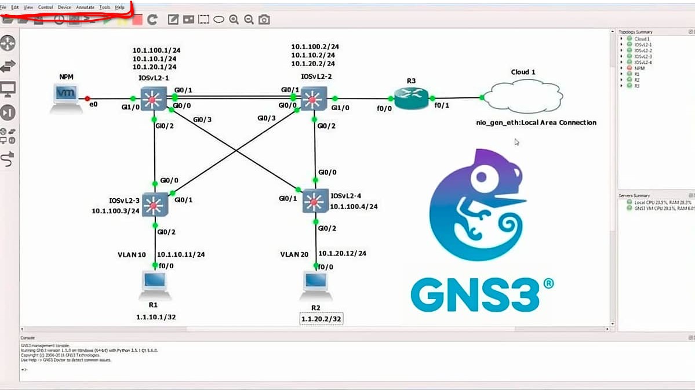Select GNS3 VM CPU row in Servers Summary
Screen dimensions: 695x390
660,208
